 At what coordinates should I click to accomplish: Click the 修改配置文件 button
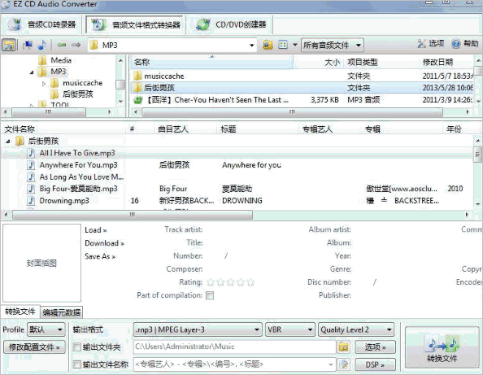34,347
